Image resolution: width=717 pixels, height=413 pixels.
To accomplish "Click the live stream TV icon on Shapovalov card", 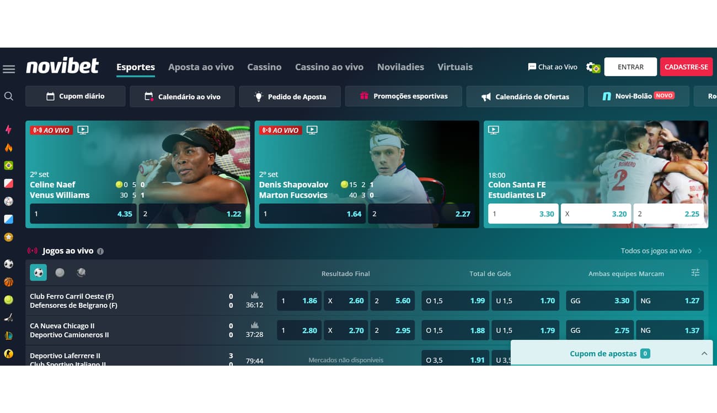I will [x=312, y=130].
